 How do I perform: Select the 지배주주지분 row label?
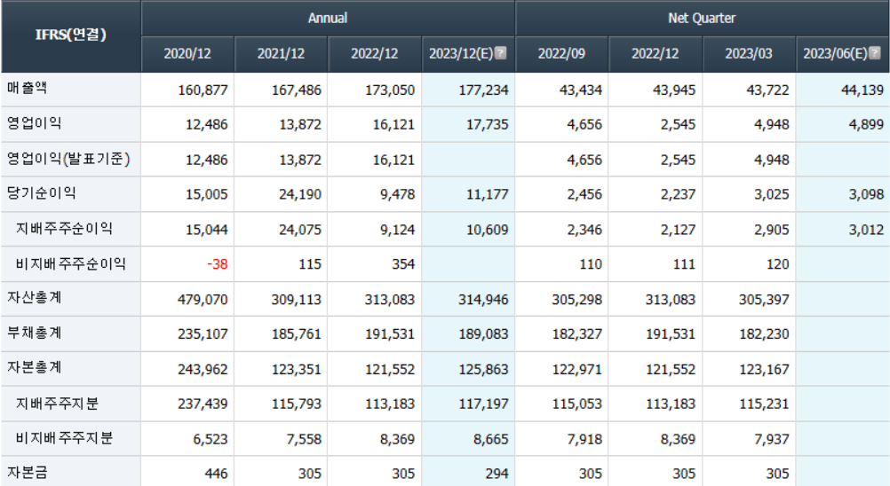pos(57,404)
